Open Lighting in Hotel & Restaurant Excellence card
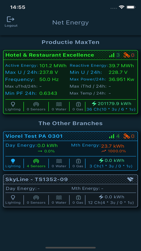 coord(13,107)
